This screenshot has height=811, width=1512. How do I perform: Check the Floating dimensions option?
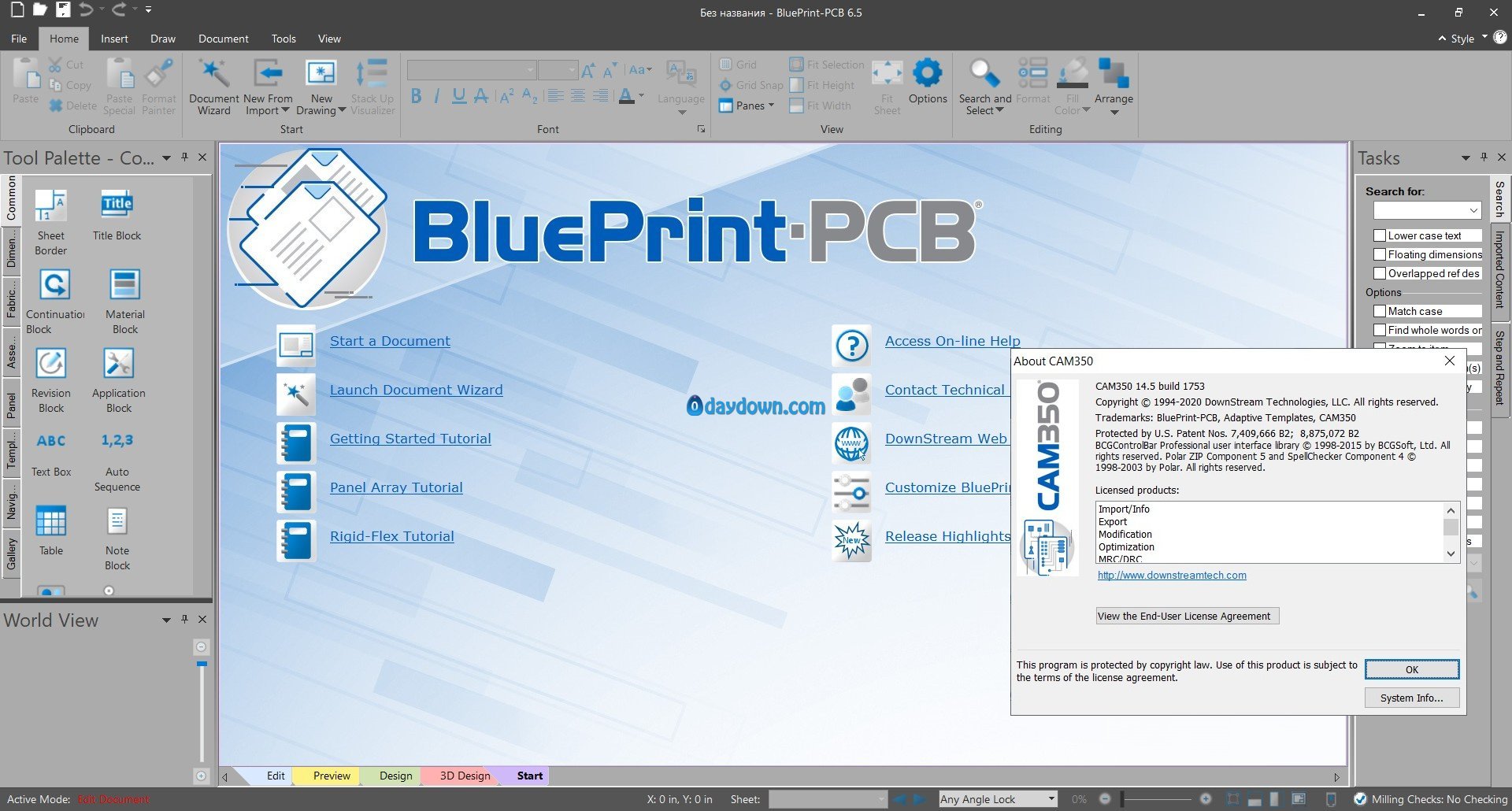tap(1380, 254)
